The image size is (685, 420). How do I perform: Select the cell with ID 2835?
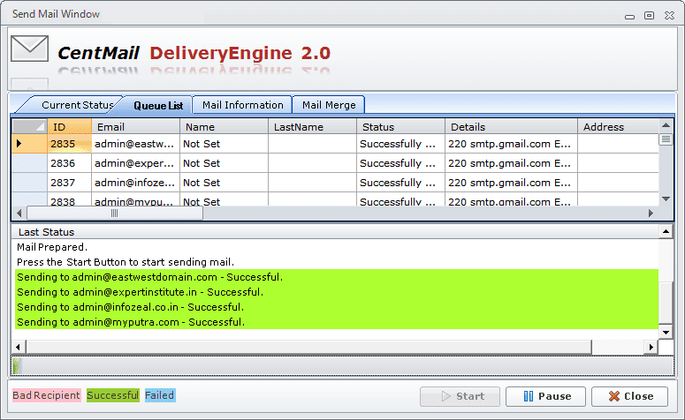tap(70, 144)
